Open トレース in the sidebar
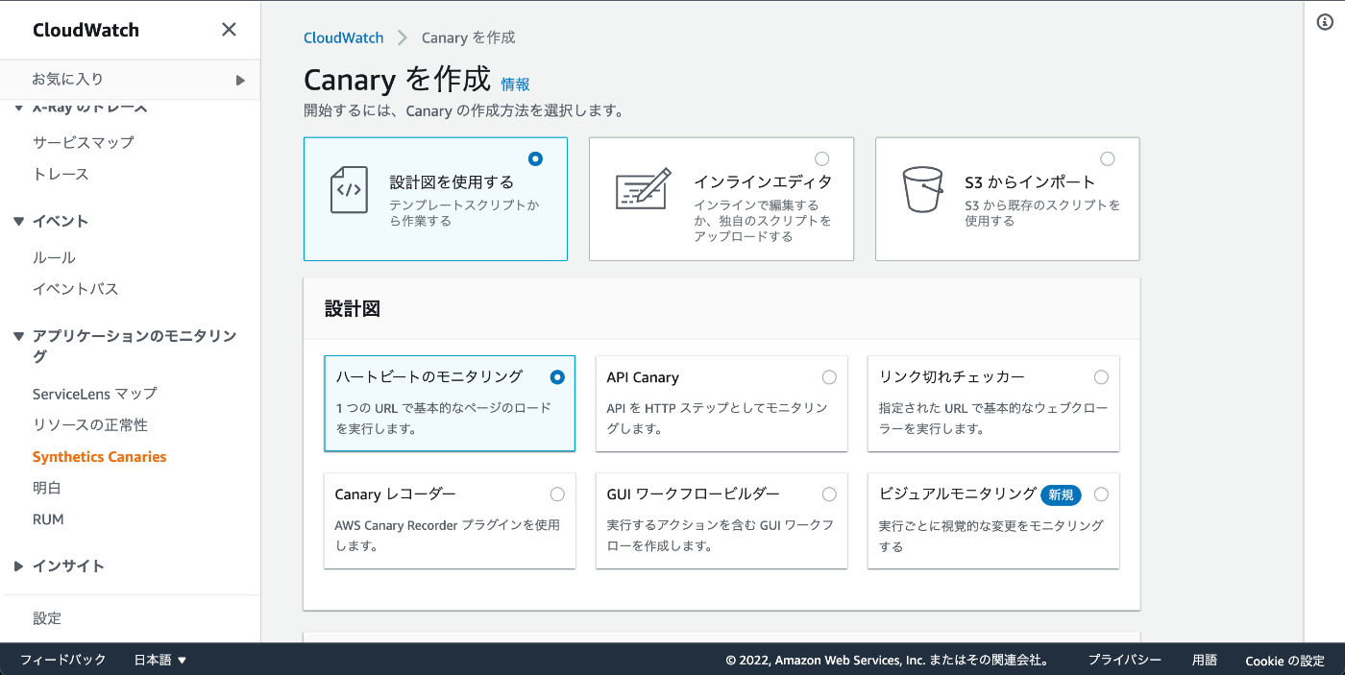The image size is (1345, 675). (x=61, y=174)
